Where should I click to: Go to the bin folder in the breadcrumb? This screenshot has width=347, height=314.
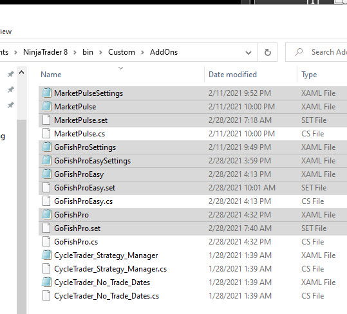(88, 52)
